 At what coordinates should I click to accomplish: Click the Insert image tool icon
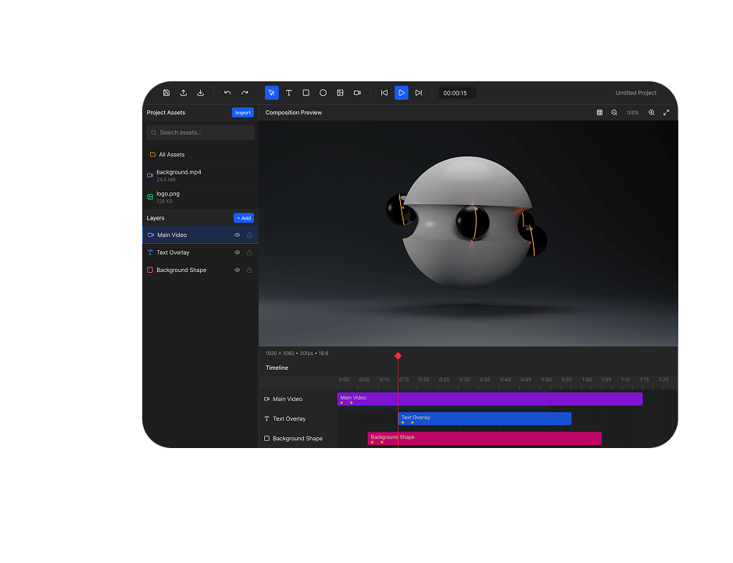coord(340,93)
